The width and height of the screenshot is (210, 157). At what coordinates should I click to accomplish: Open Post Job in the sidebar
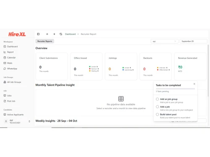click(11, 101)
